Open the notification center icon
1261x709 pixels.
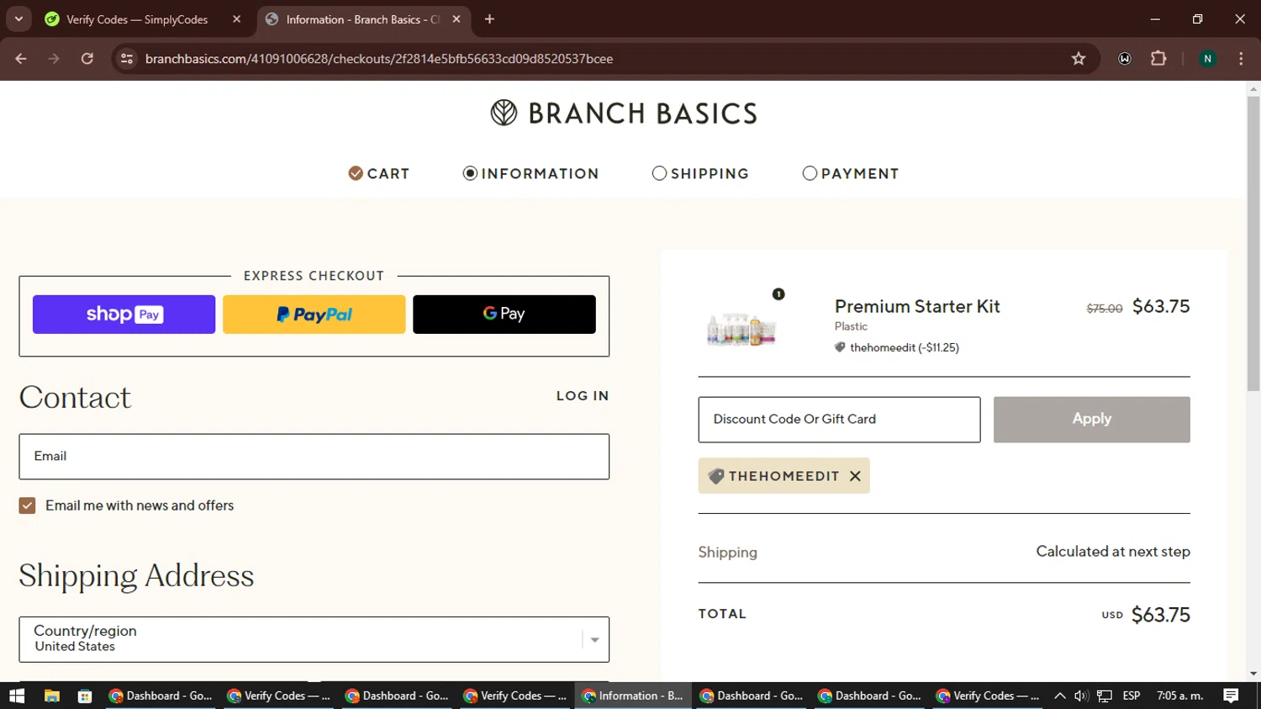pyautogui.click(x=1231, y=696)
